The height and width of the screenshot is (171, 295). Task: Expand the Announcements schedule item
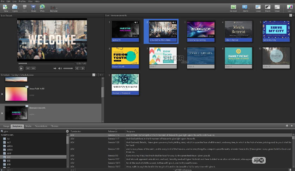click(2, 113)
